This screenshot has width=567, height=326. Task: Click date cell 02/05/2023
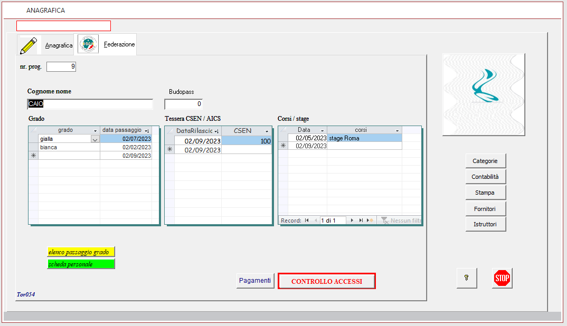[x=308, y=138]
